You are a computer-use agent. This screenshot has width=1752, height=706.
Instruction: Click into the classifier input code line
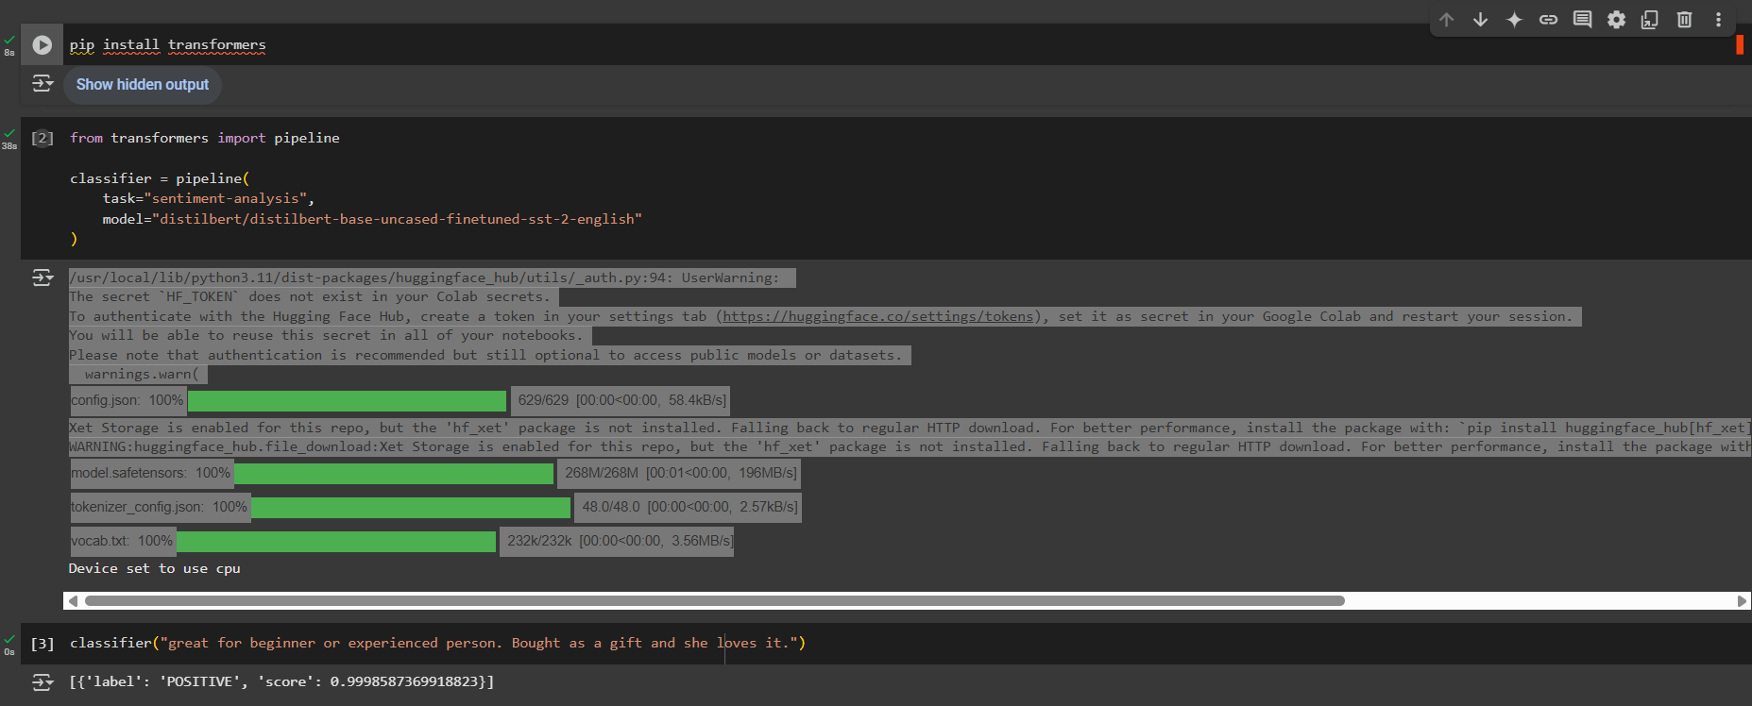tap(436, 644)
